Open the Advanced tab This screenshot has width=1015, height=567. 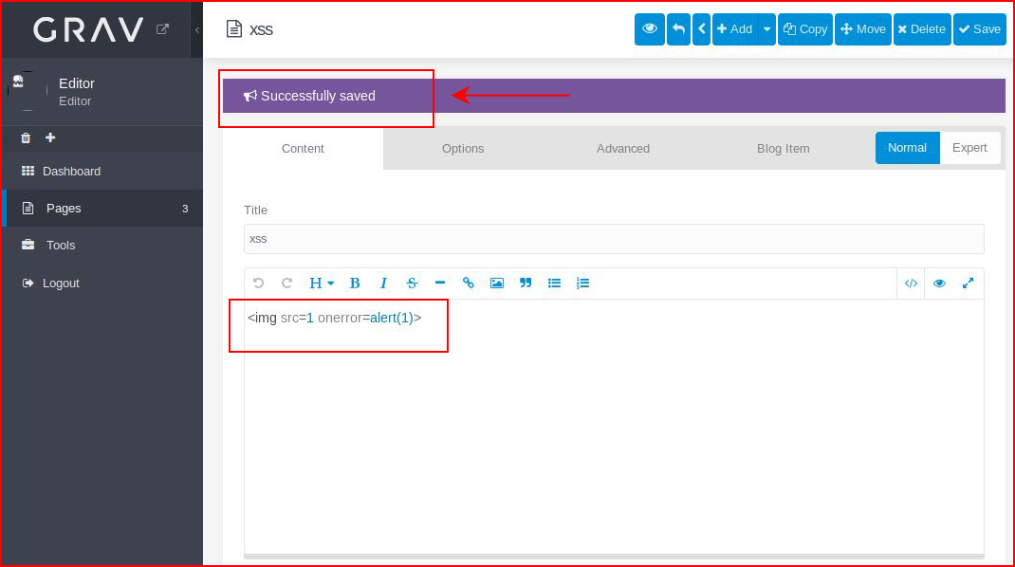coord(622,148)
